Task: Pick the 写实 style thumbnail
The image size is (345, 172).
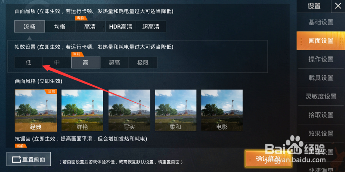Action: click(x=129, y=110)
